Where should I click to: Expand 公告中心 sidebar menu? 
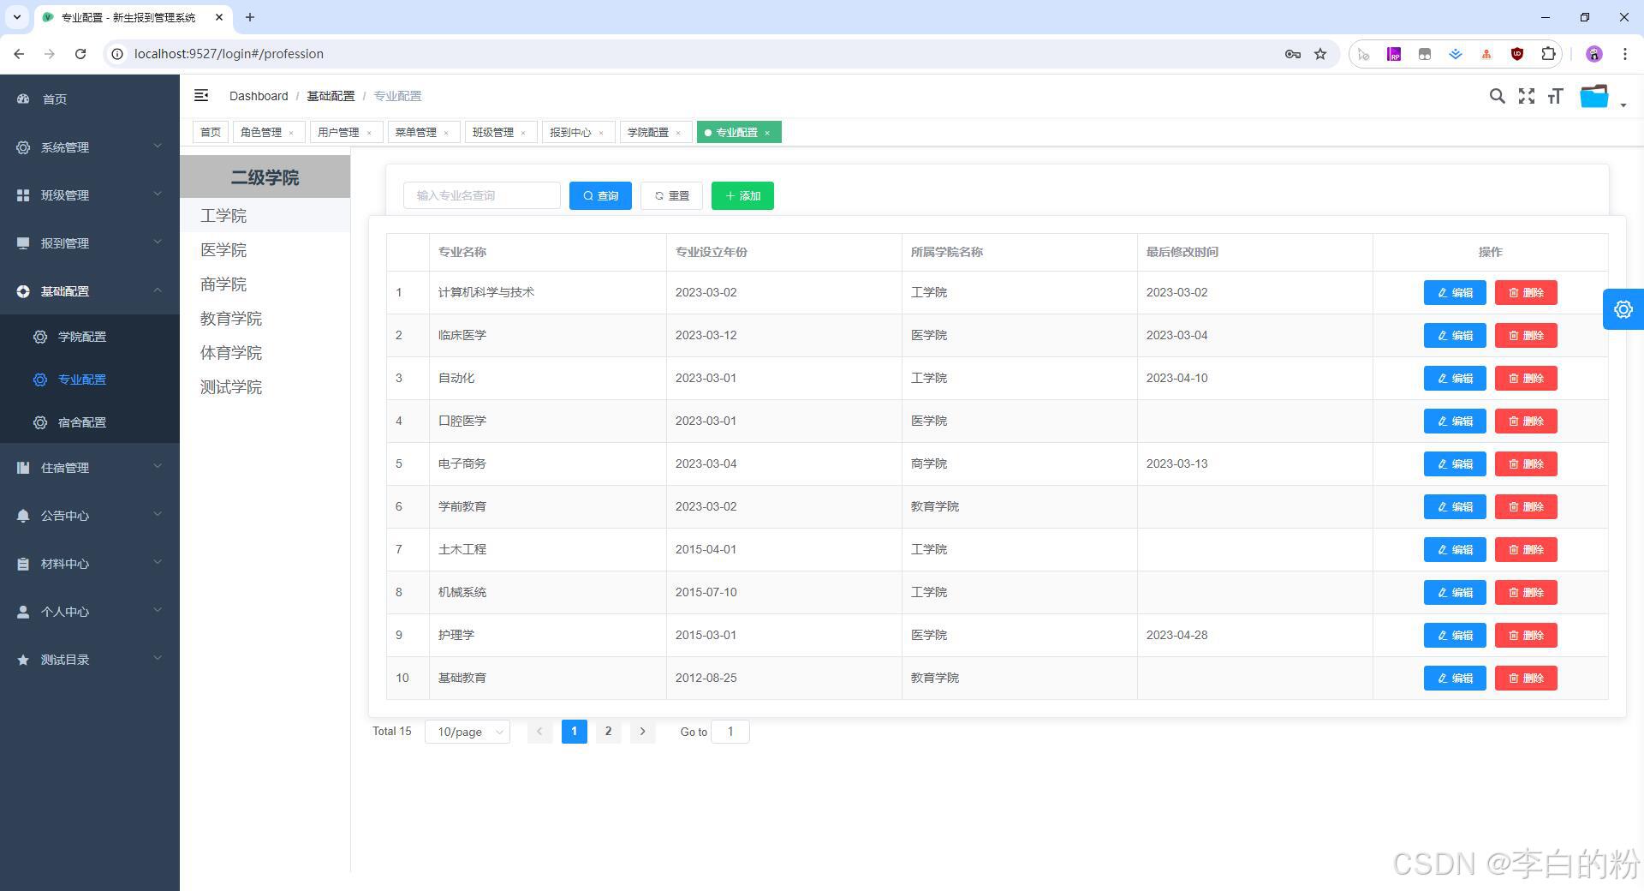point(90,515)
